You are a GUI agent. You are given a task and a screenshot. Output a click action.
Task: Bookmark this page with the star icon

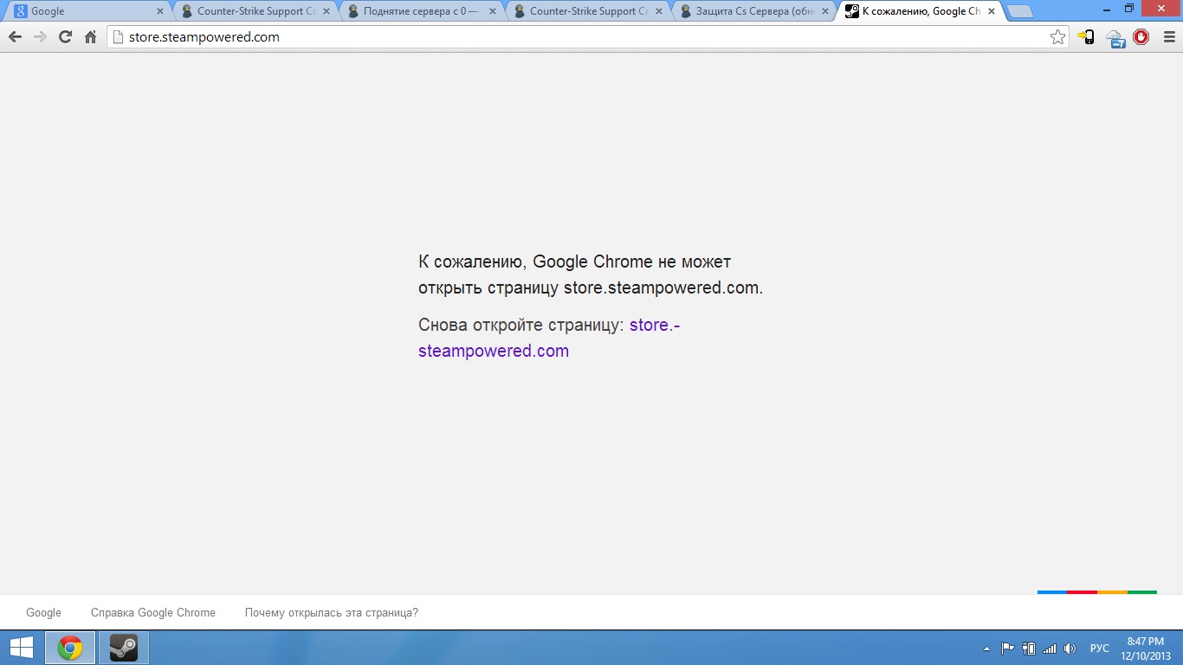(1057, 37)
